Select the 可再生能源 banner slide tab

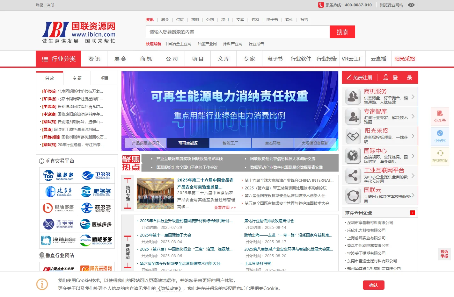(188, 143)
